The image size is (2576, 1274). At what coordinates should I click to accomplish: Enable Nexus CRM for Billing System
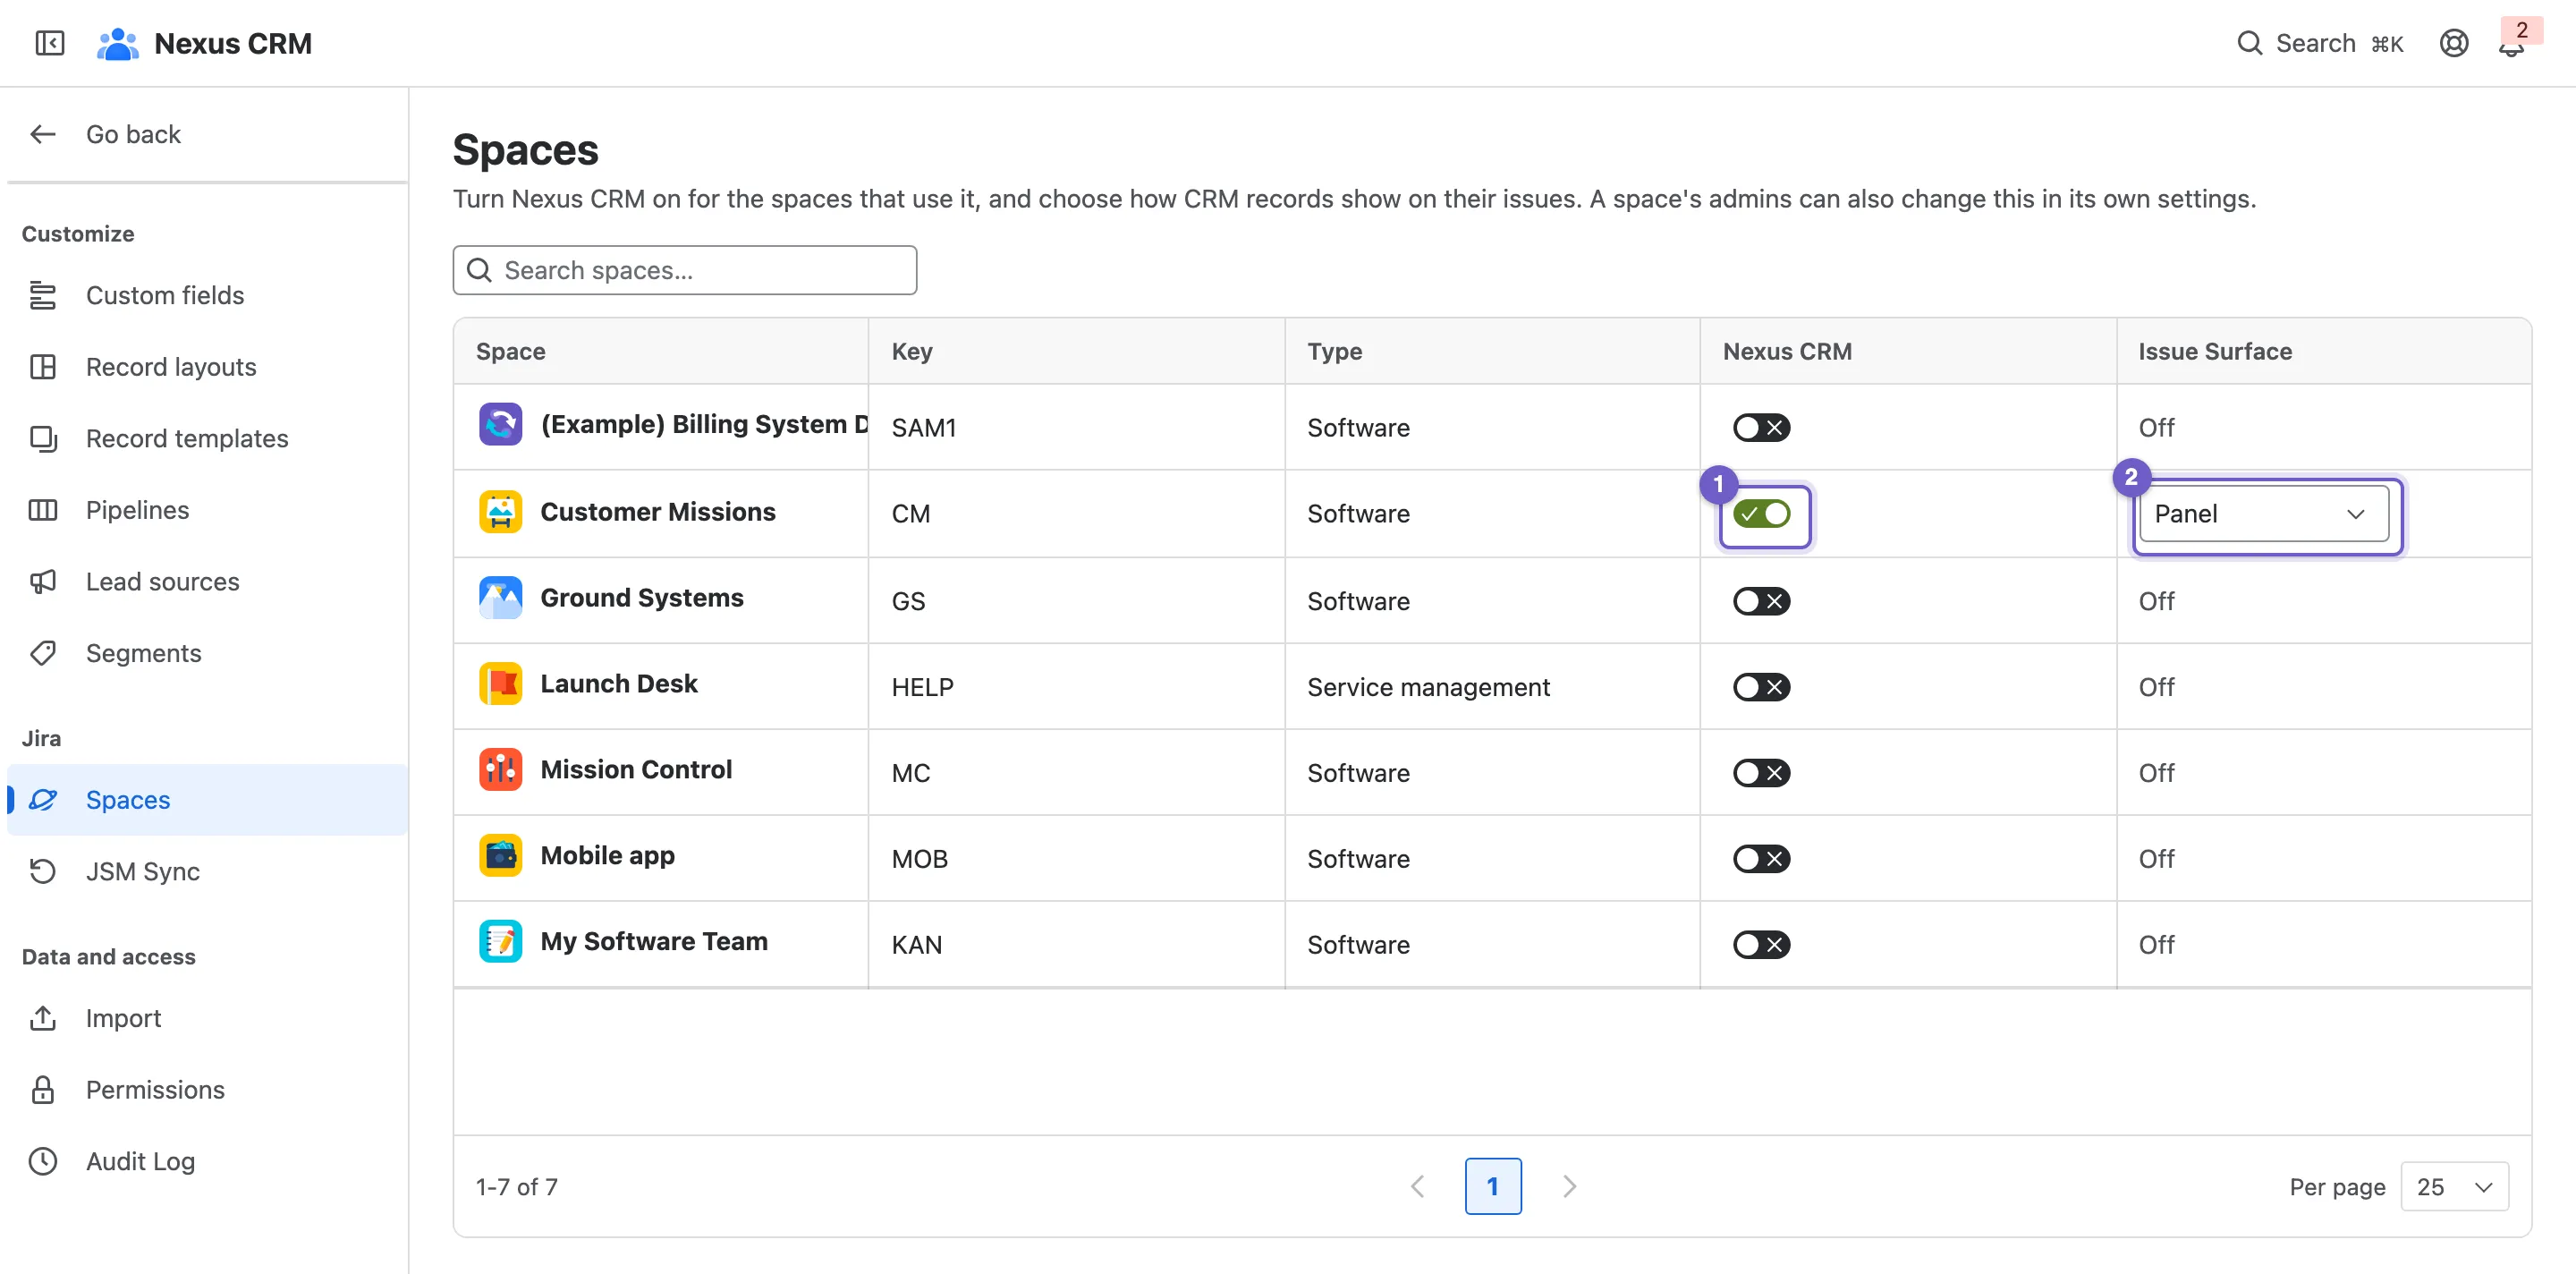1761,428
